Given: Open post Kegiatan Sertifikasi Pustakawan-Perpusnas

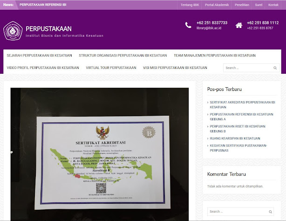Looking at the screenshot, I should pyautogui.click(x=238, y=148).
